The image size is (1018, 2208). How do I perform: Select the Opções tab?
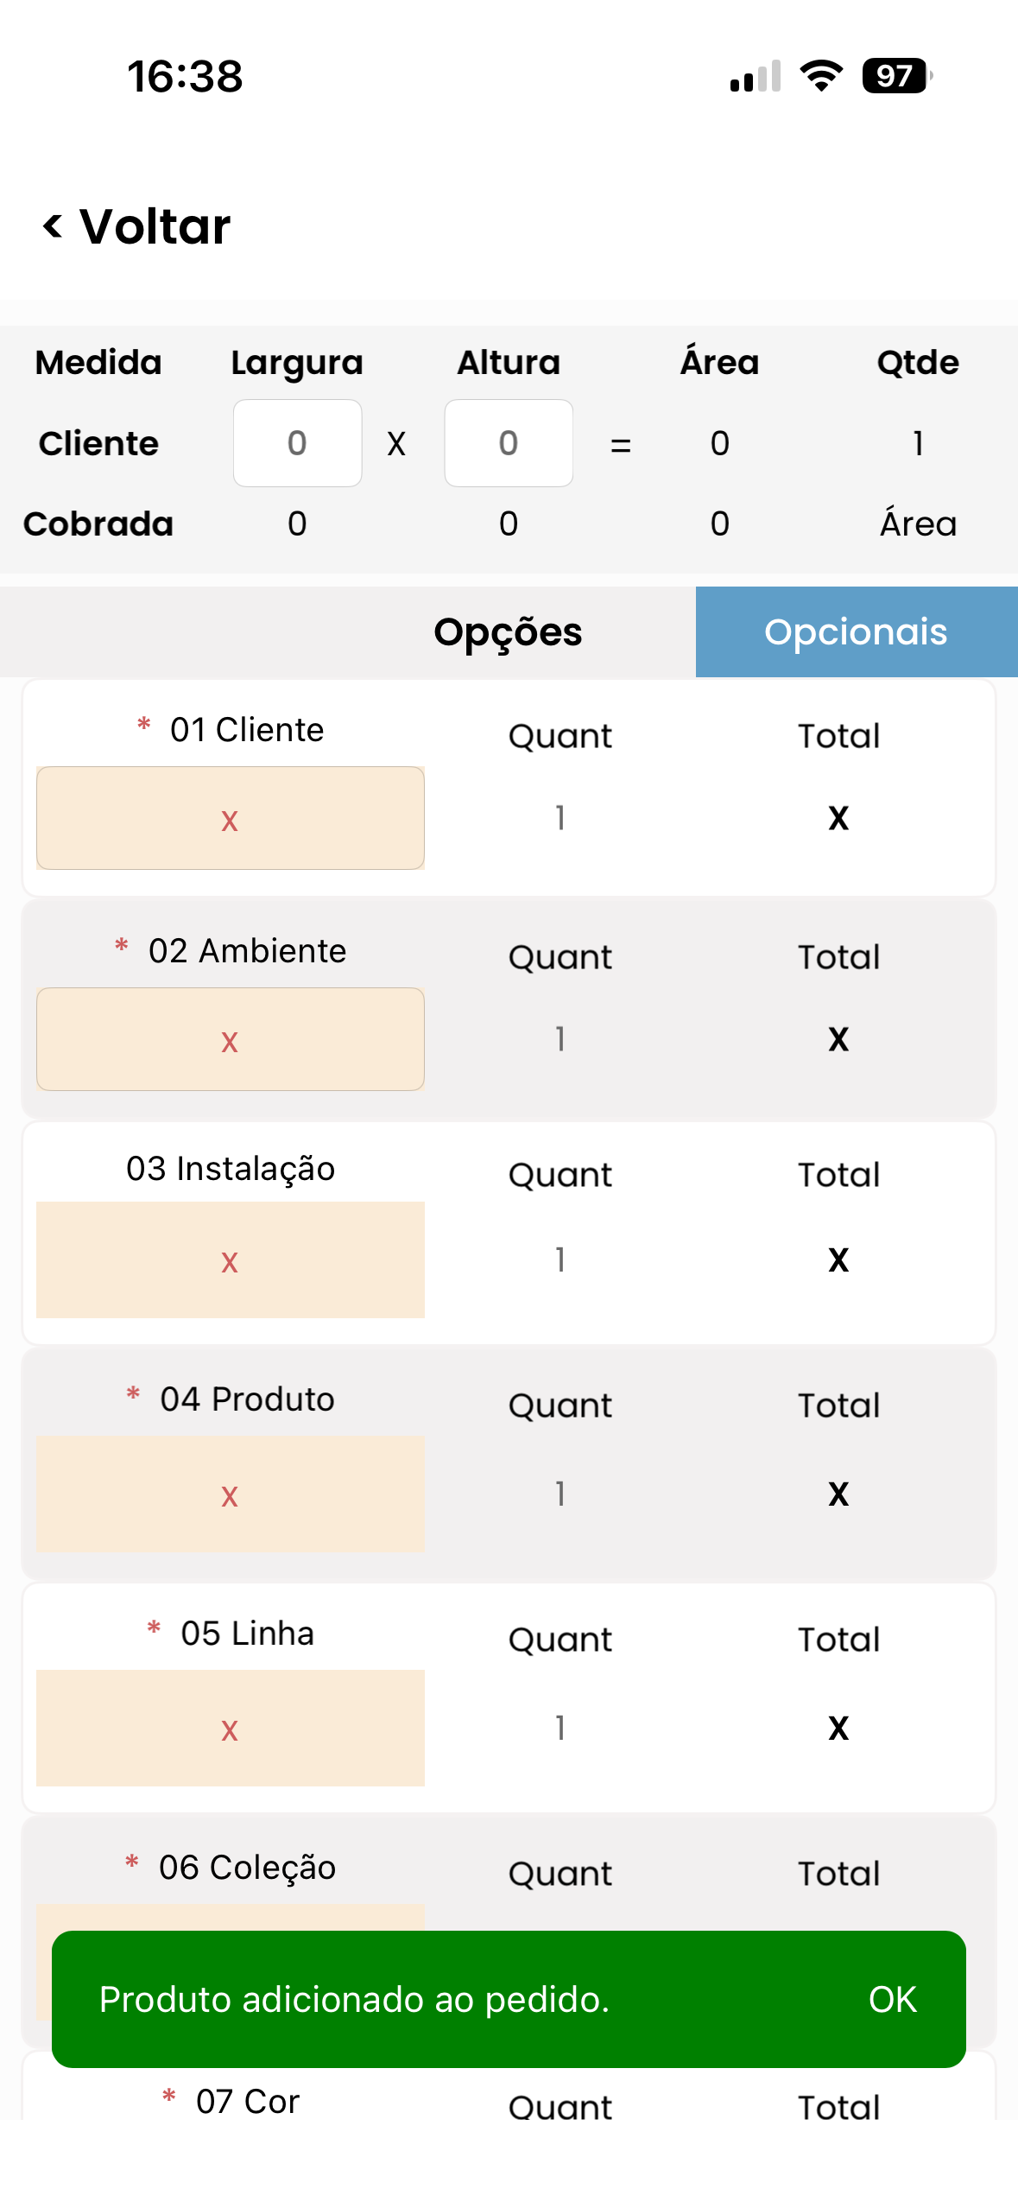[508, 631]
